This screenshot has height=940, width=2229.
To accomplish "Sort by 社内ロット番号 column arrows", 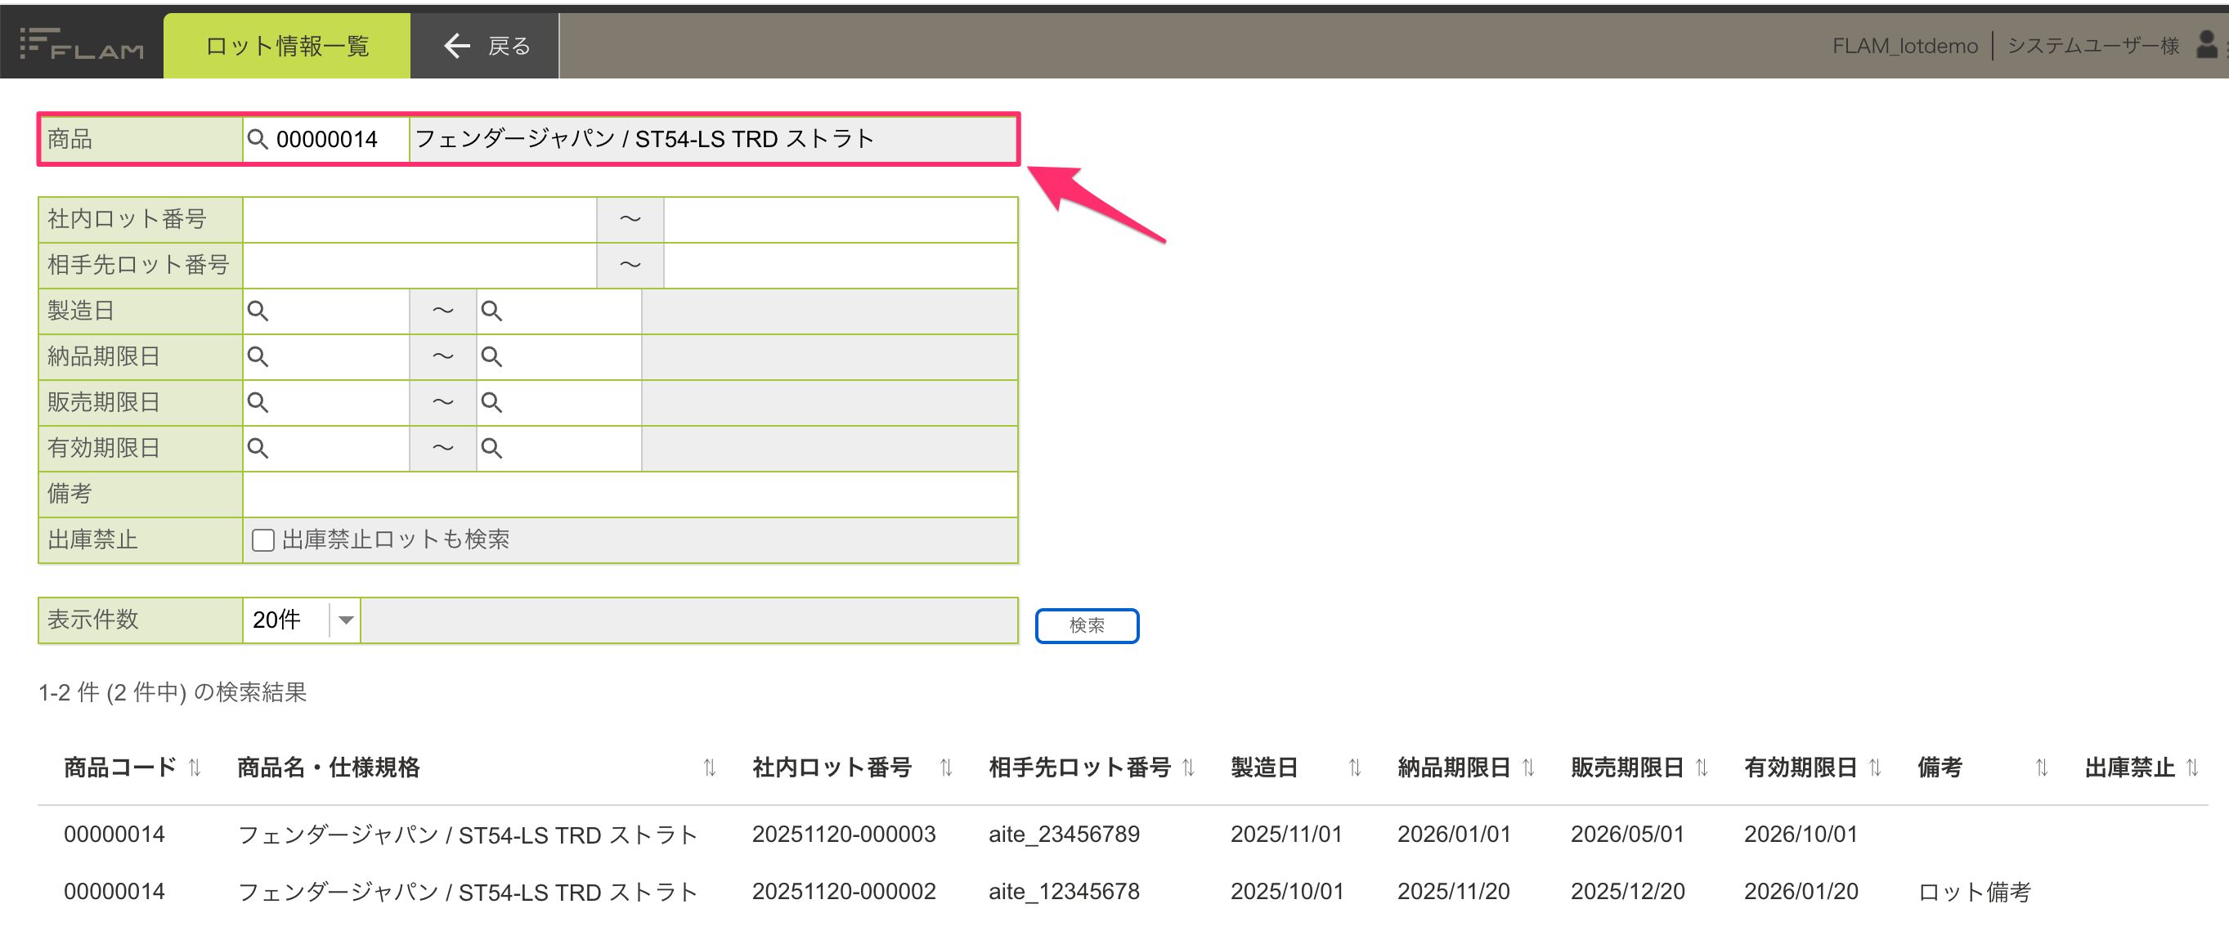I will 946,768.
